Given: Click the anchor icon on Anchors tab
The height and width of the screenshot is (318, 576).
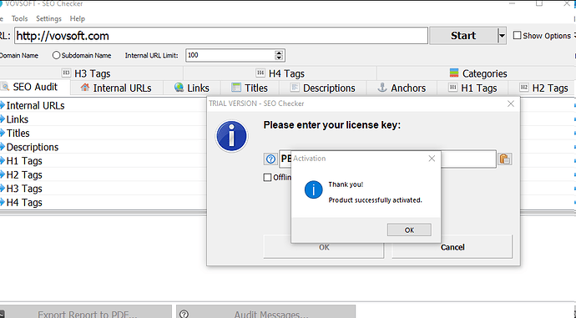Looking at the screenshot, I should [382, 88].
